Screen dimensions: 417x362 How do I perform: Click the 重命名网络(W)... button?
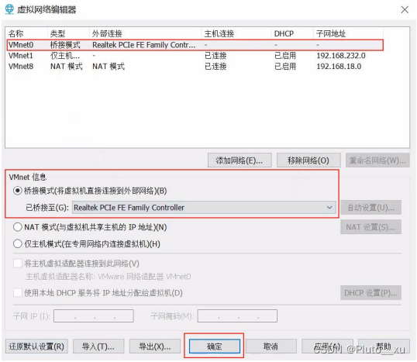377,160
